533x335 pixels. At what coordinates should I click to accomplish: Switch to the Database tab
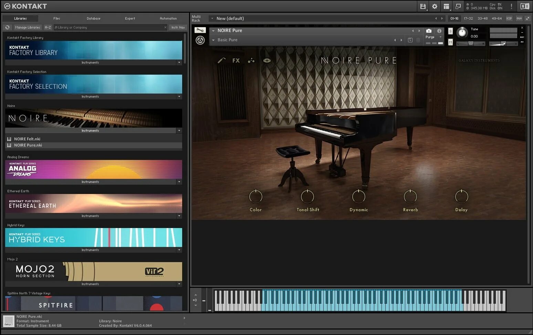click(x=94, y=18)
